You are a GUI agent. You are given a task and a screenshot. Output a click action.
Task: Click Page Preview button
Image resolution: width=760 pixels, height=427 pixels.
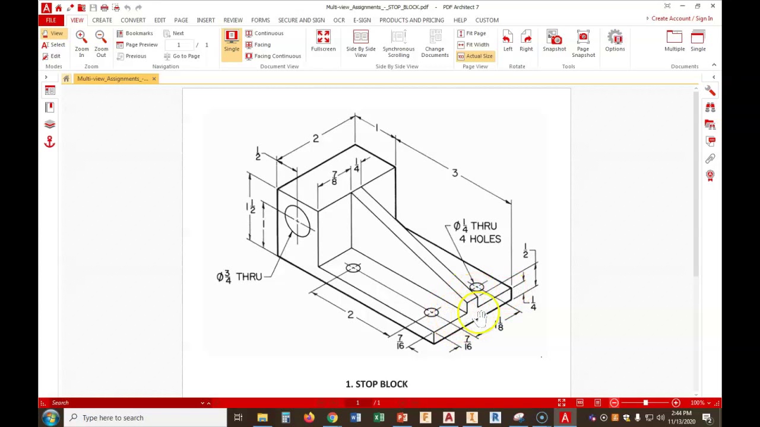[137, 44]
